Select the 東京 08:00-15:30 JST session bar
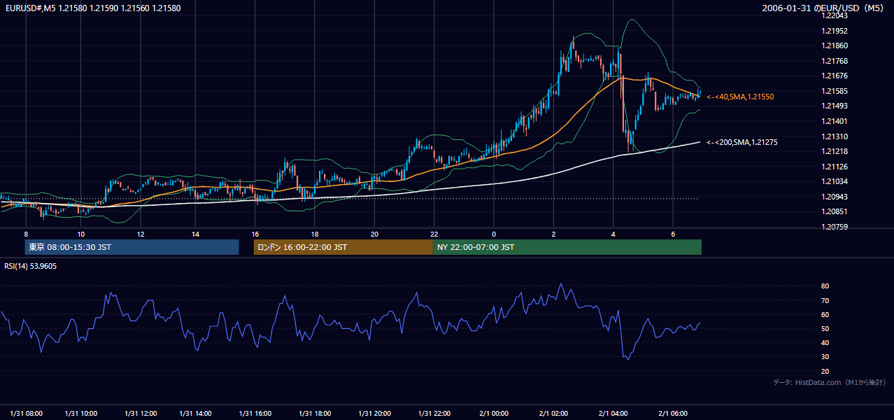Image resolution: width=894 pixels, height=420 pixels. coord(132,247)
